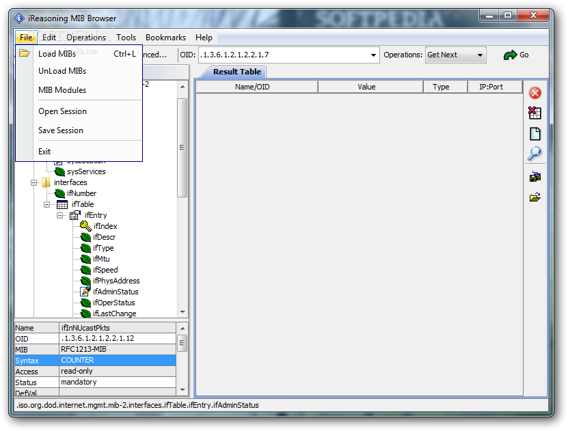Click the properties panel scroll up arrow
This screenshot has height=431, width=568.
tap(182, 329)
